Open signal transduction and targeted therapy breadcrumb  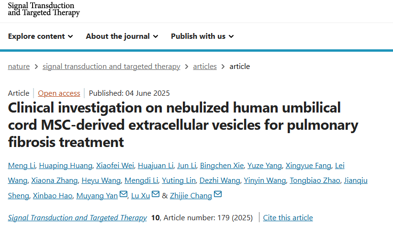point(111,67)
